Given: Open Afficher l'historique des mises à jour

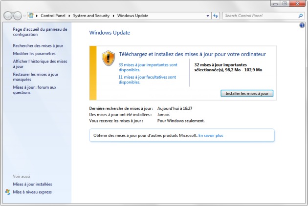Looking at the screenshot, I should tap(40, 64).
